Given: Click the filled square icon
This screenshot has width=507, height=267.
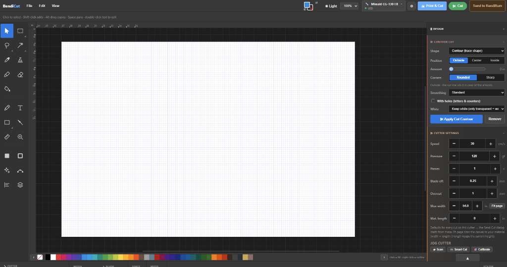Looking at the screenshot, I should click(7, 156).
